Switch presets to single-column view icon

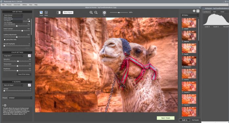[x=194, y=11]
